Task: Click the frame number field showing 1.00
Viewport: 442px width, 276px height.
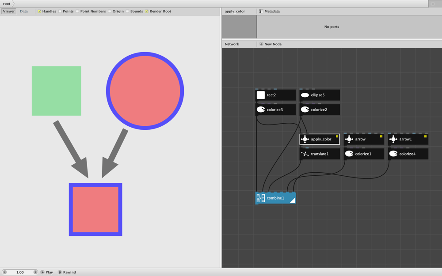Action: 20,272
